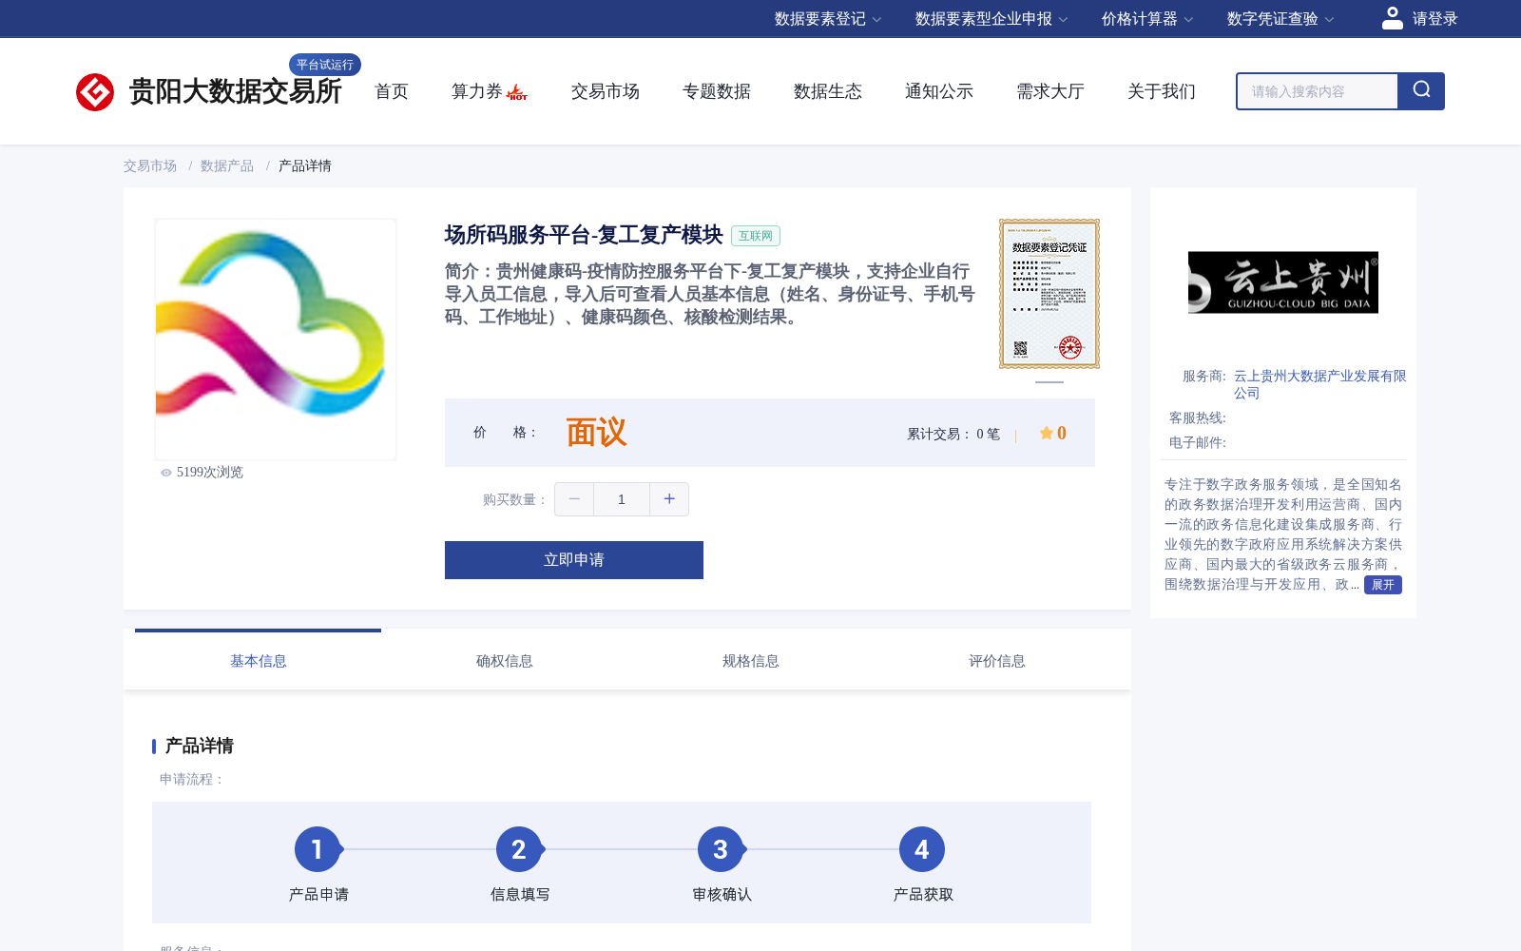The image size is (1521, 951).
Task: Go to 首页 in the navigation
Action: tap(392, 91)
